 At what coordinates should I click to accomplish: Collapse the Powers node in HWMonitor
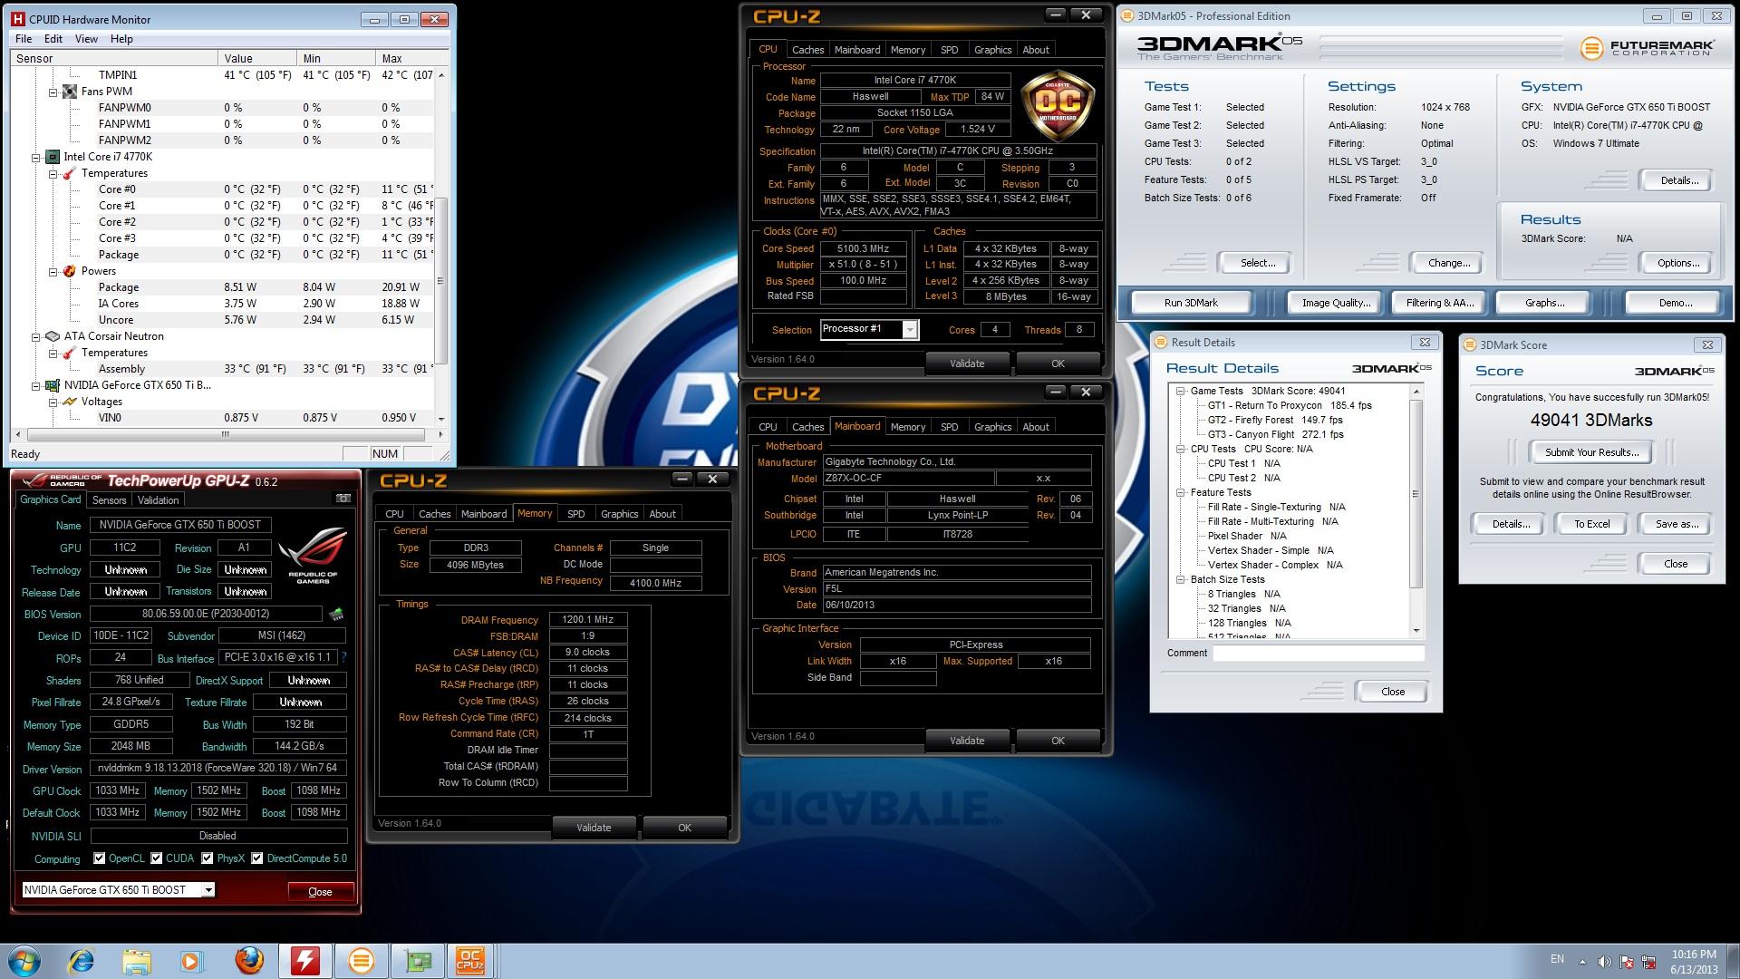53,271
